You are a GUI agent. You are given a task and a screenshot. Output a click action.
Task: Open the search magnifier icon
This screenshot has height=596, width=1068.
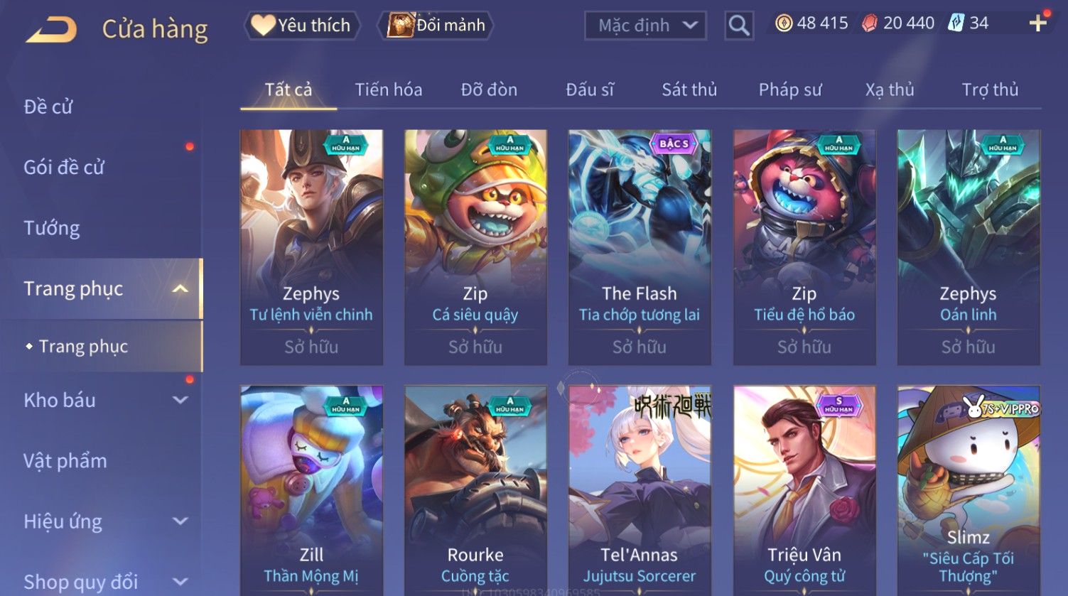pos(739,26)
